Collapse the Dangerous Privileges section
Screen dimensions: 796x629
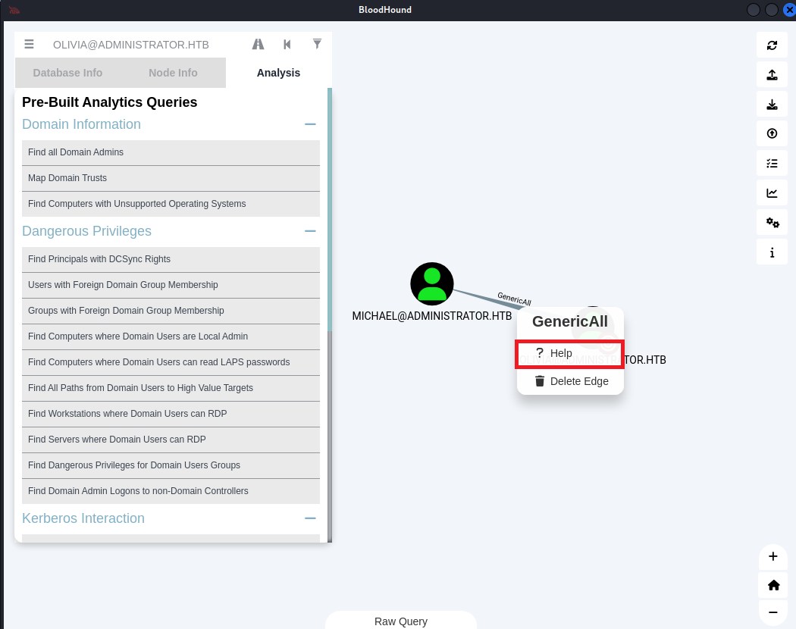tap(309, 231)
